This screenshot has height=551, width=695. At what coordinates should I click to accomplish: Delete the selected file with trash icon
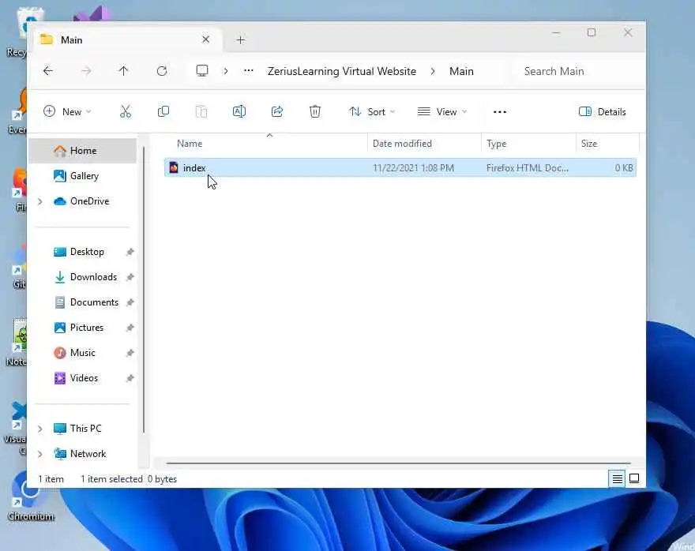point(314,111)
